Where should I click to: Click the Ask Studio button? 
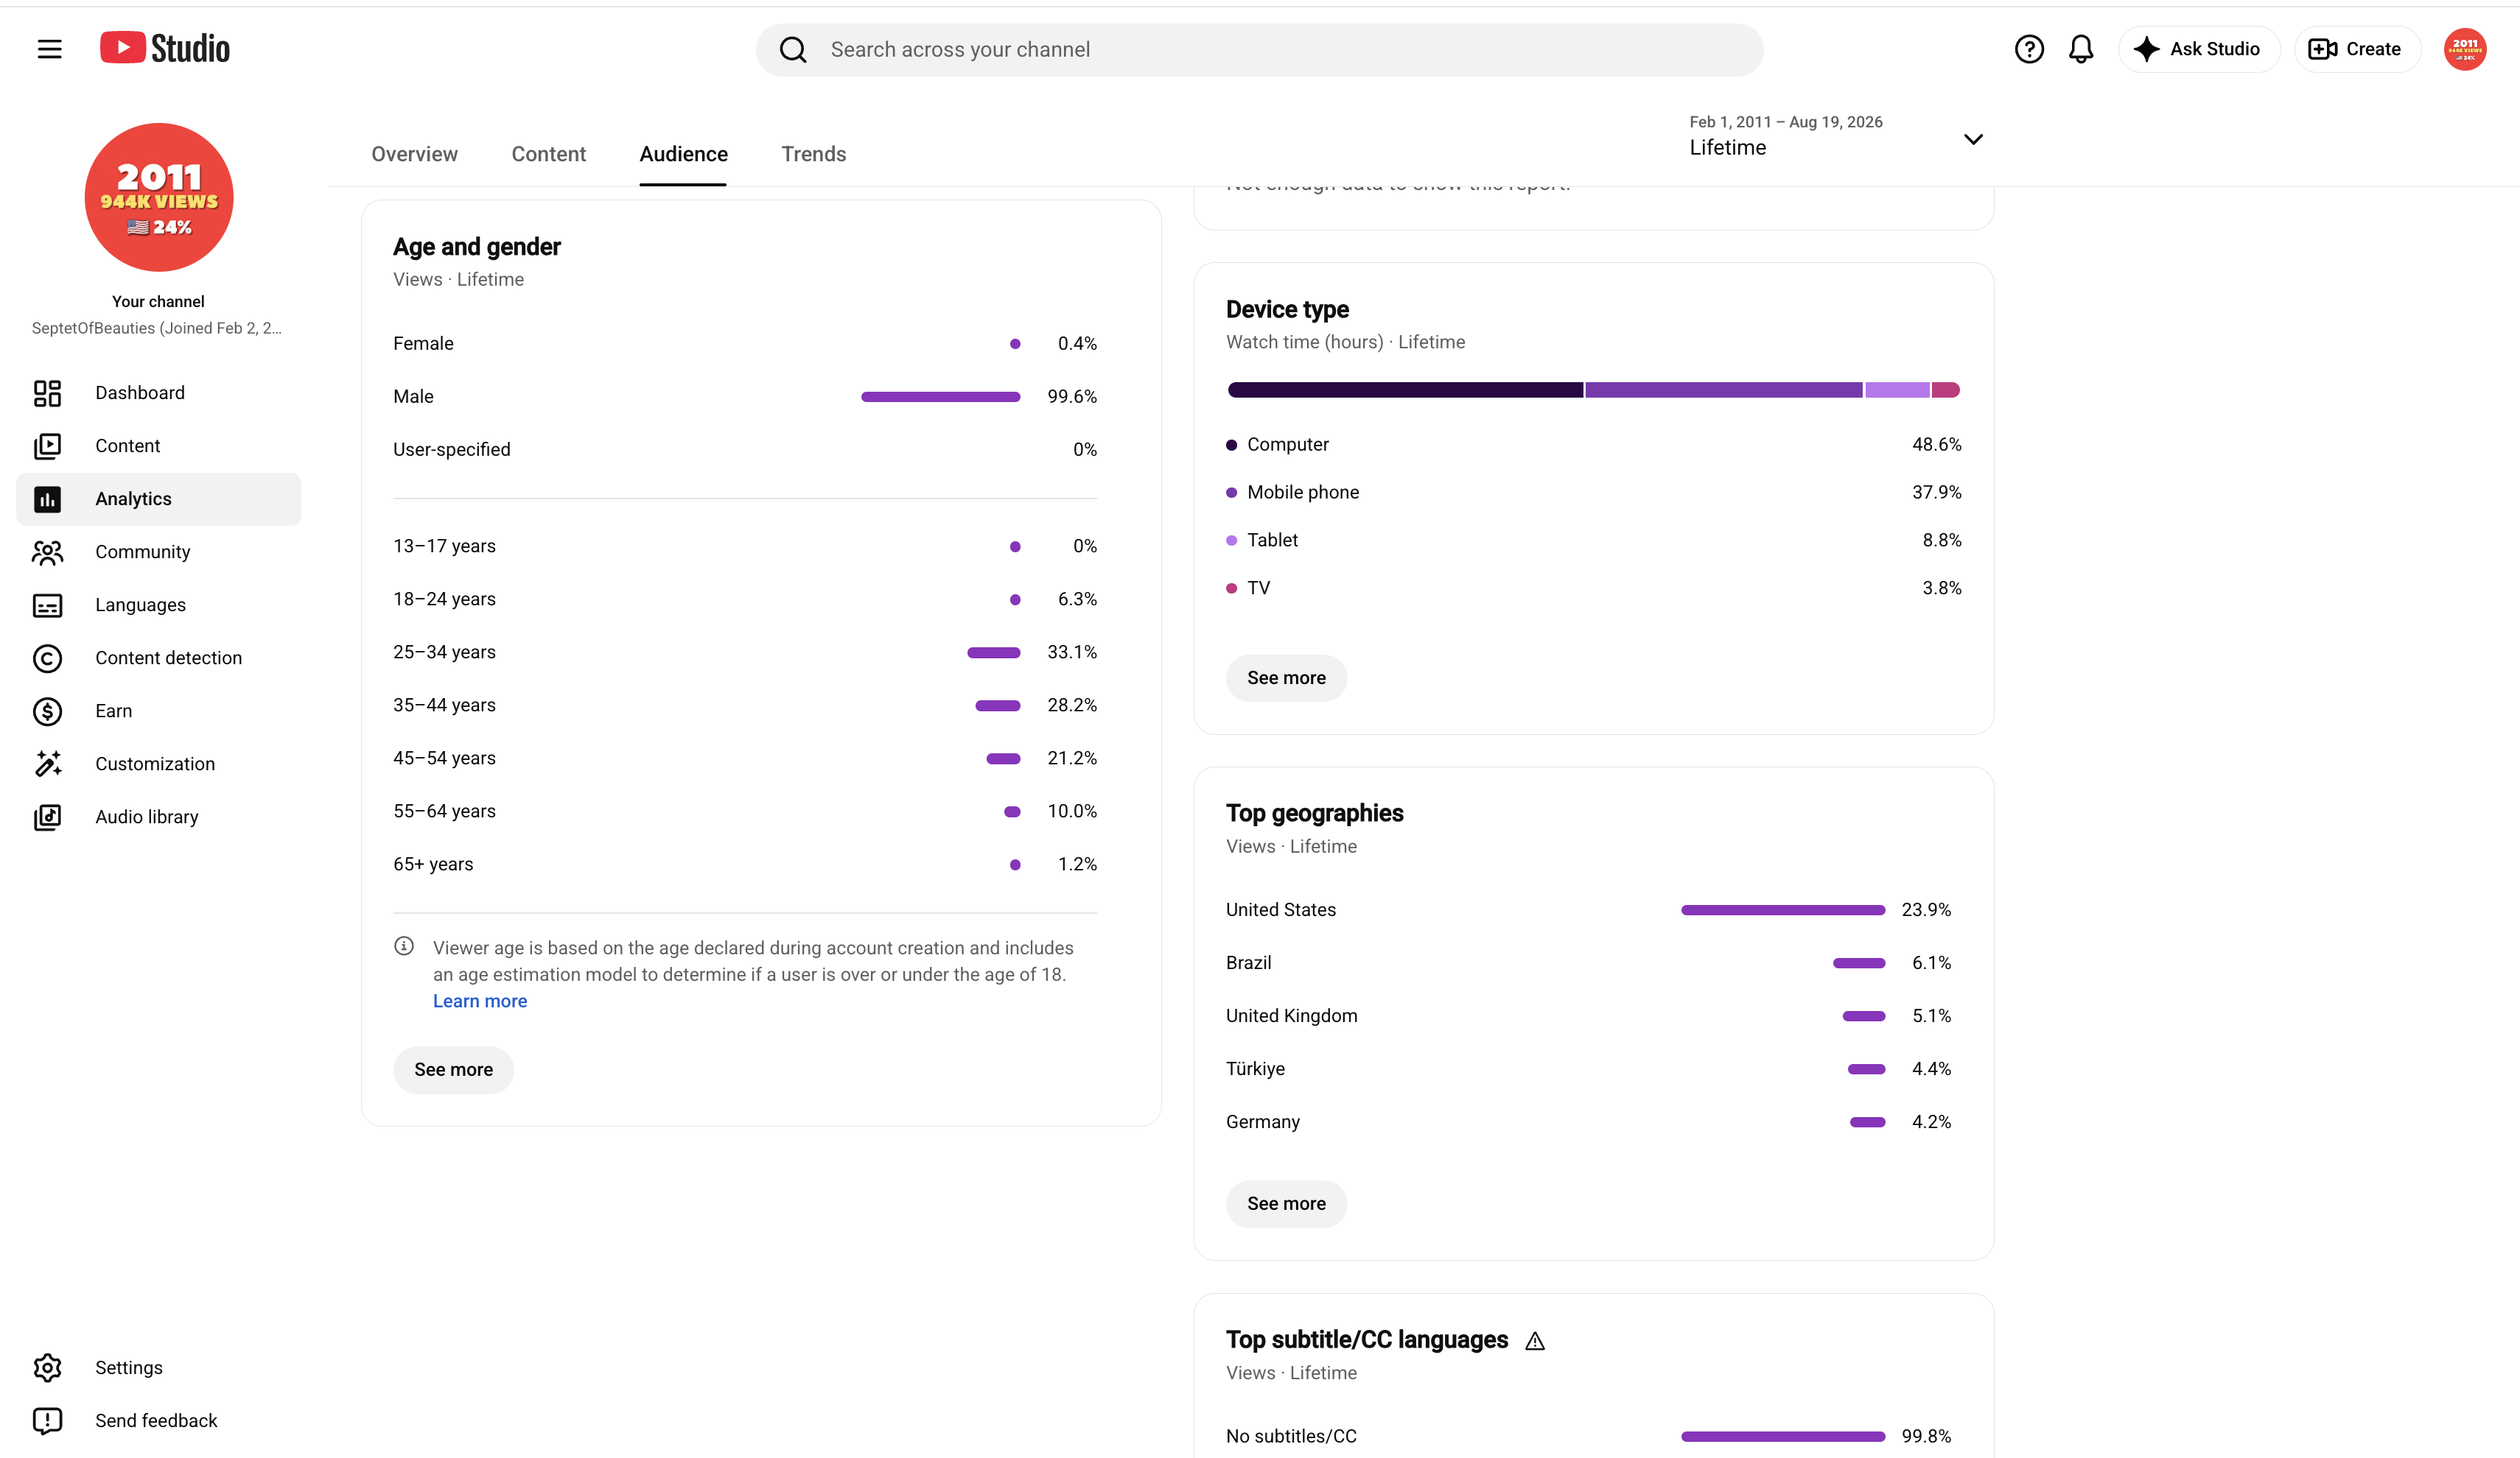tap(2197, 49)
